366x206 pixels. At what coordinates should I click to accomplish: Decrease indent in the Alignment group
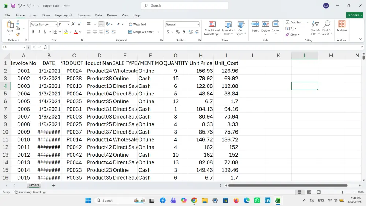click(108, 32)
